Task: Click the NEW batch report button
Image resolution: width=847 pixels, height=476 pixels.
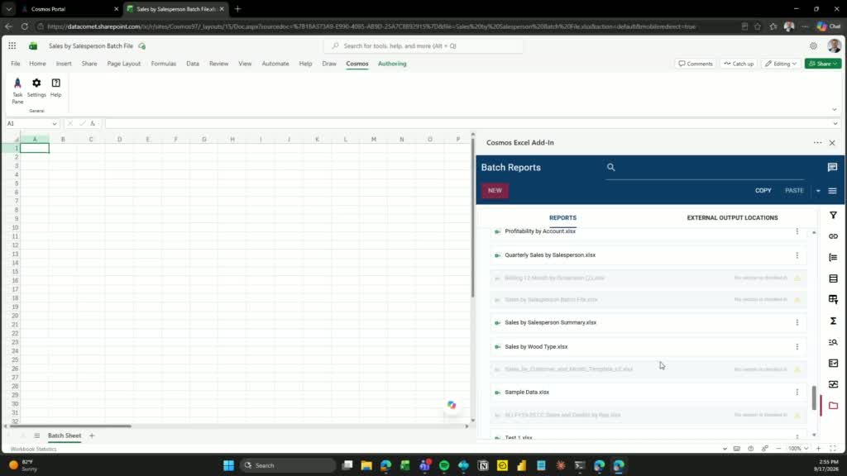Action: pyautogui.click(x=495, y=191)
